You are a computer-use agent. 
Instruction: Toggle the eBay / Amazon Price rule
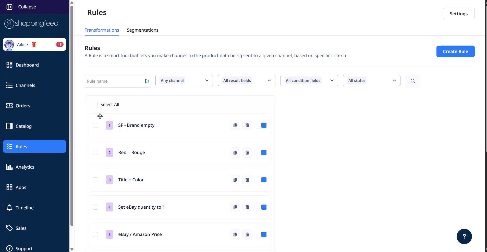pos(261,234)
